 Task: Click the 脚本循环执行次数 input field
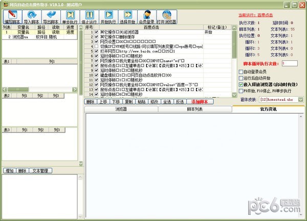pyautogui.click(x=290, y=63)
